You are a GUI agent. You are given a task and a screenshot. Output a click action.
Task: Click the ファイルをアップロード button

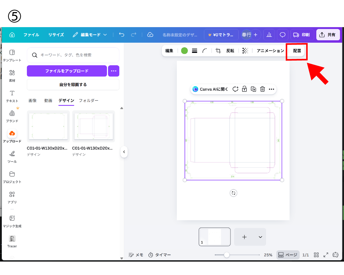[67, 71]
